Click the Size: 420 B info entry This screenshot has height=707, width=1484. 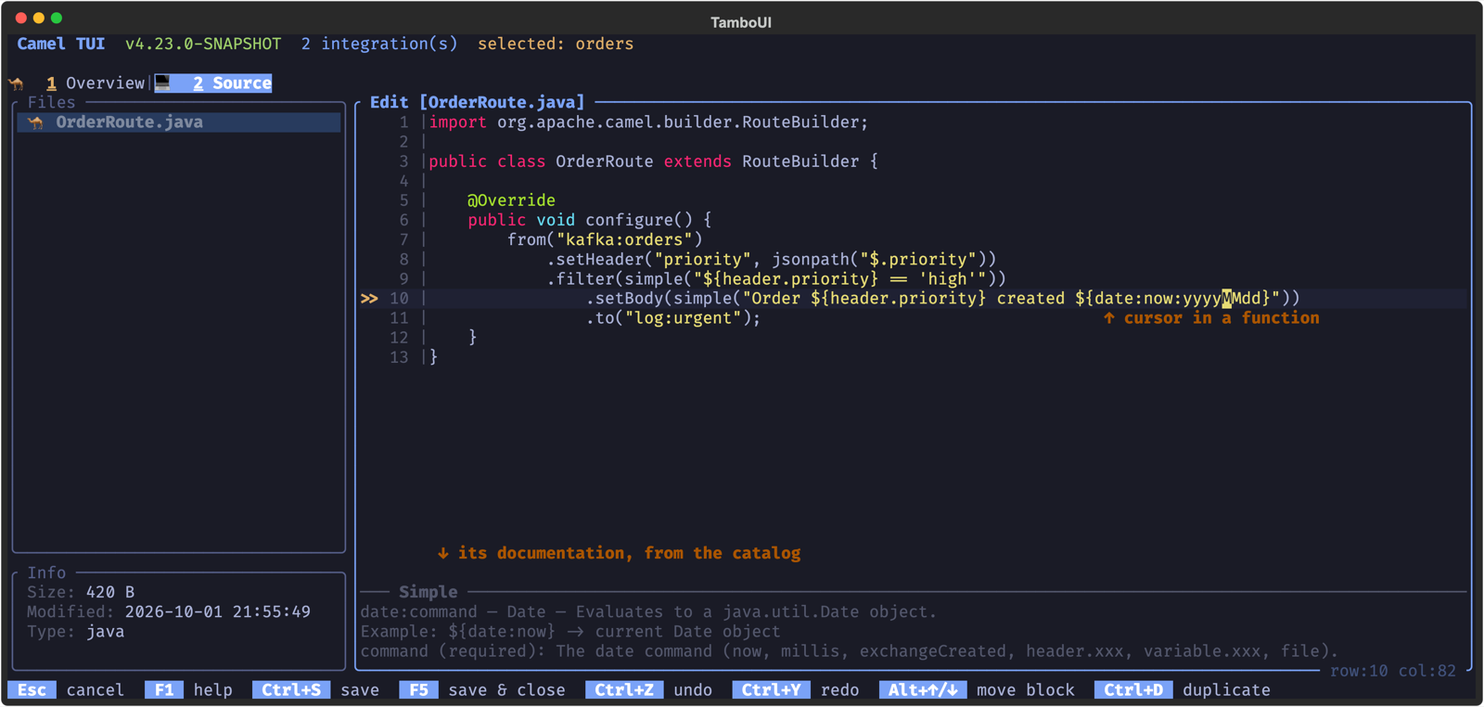point(81,592)
